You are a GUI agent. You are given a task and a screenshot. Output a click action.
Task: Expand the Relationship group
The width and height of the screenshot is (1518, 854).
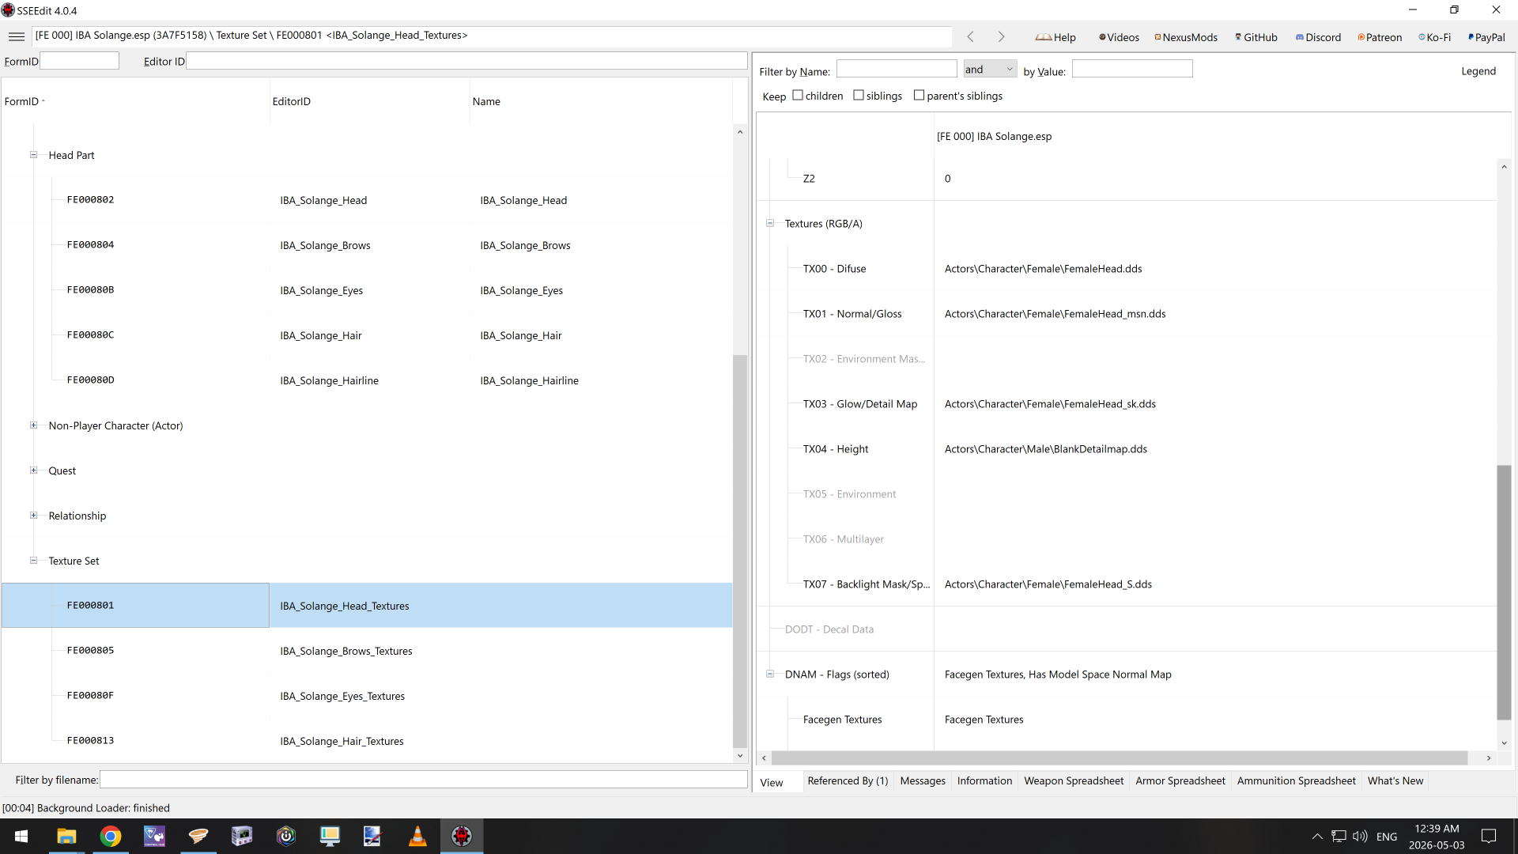coord(34,516)
